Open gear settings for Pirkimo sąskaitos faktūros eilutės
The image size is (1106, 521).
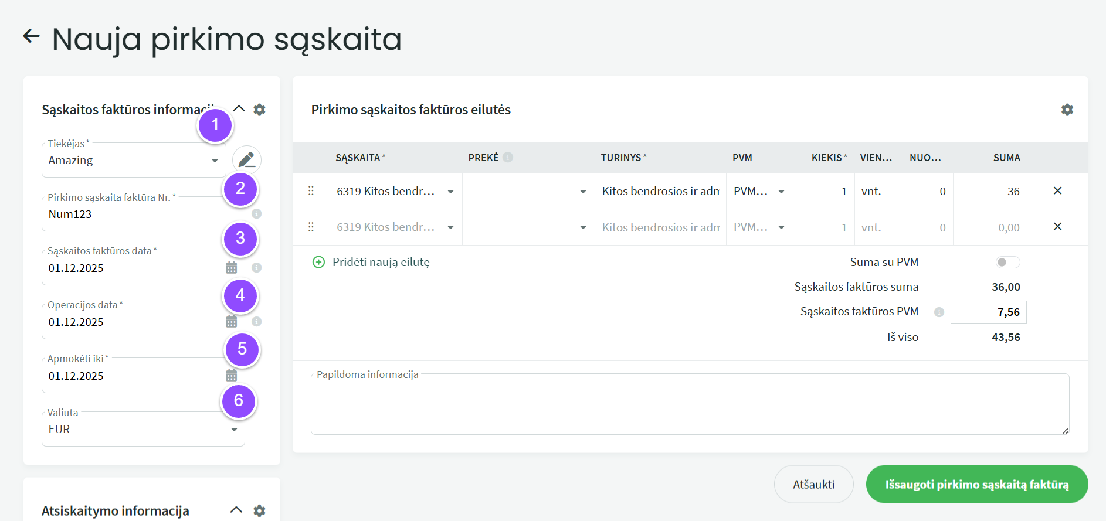[1067, 110]
